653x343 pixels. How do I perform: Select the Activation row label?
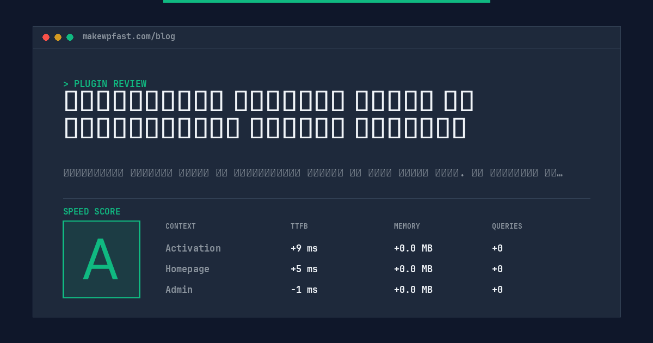(x=193, y=248)
